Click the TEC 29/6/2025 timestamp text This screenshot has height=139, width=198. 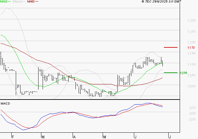(161, 2)
